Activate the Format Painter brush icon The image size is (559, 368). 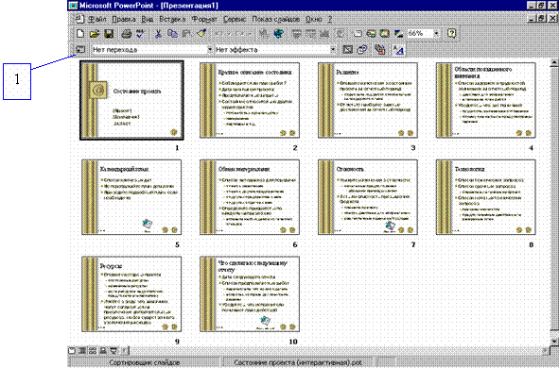coord(201,33)
